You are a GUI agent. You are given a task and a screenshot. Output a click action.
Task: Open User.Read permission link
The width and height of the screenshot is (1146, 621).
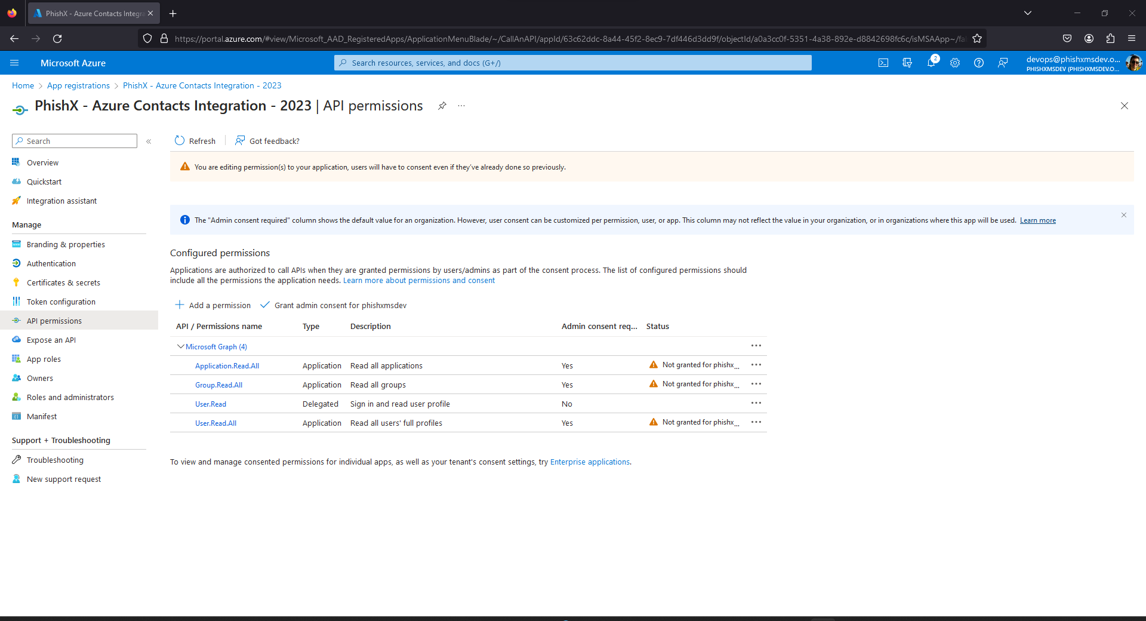coord(211,404)
